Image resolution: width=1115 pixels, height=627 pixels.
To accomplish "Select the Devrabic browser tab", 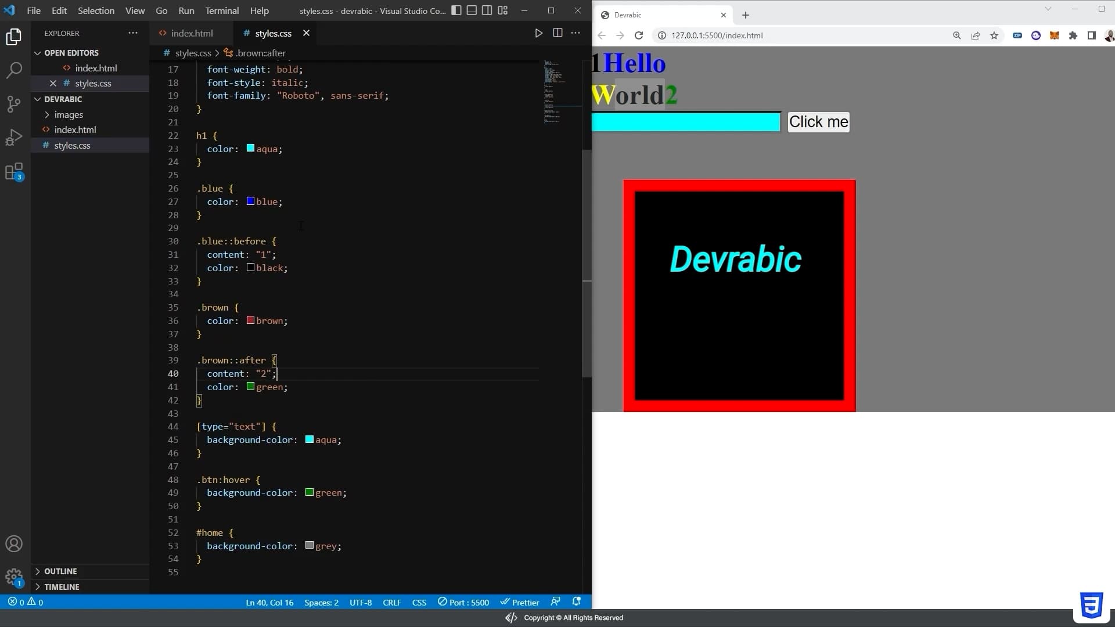I will (x=662, y=15).
